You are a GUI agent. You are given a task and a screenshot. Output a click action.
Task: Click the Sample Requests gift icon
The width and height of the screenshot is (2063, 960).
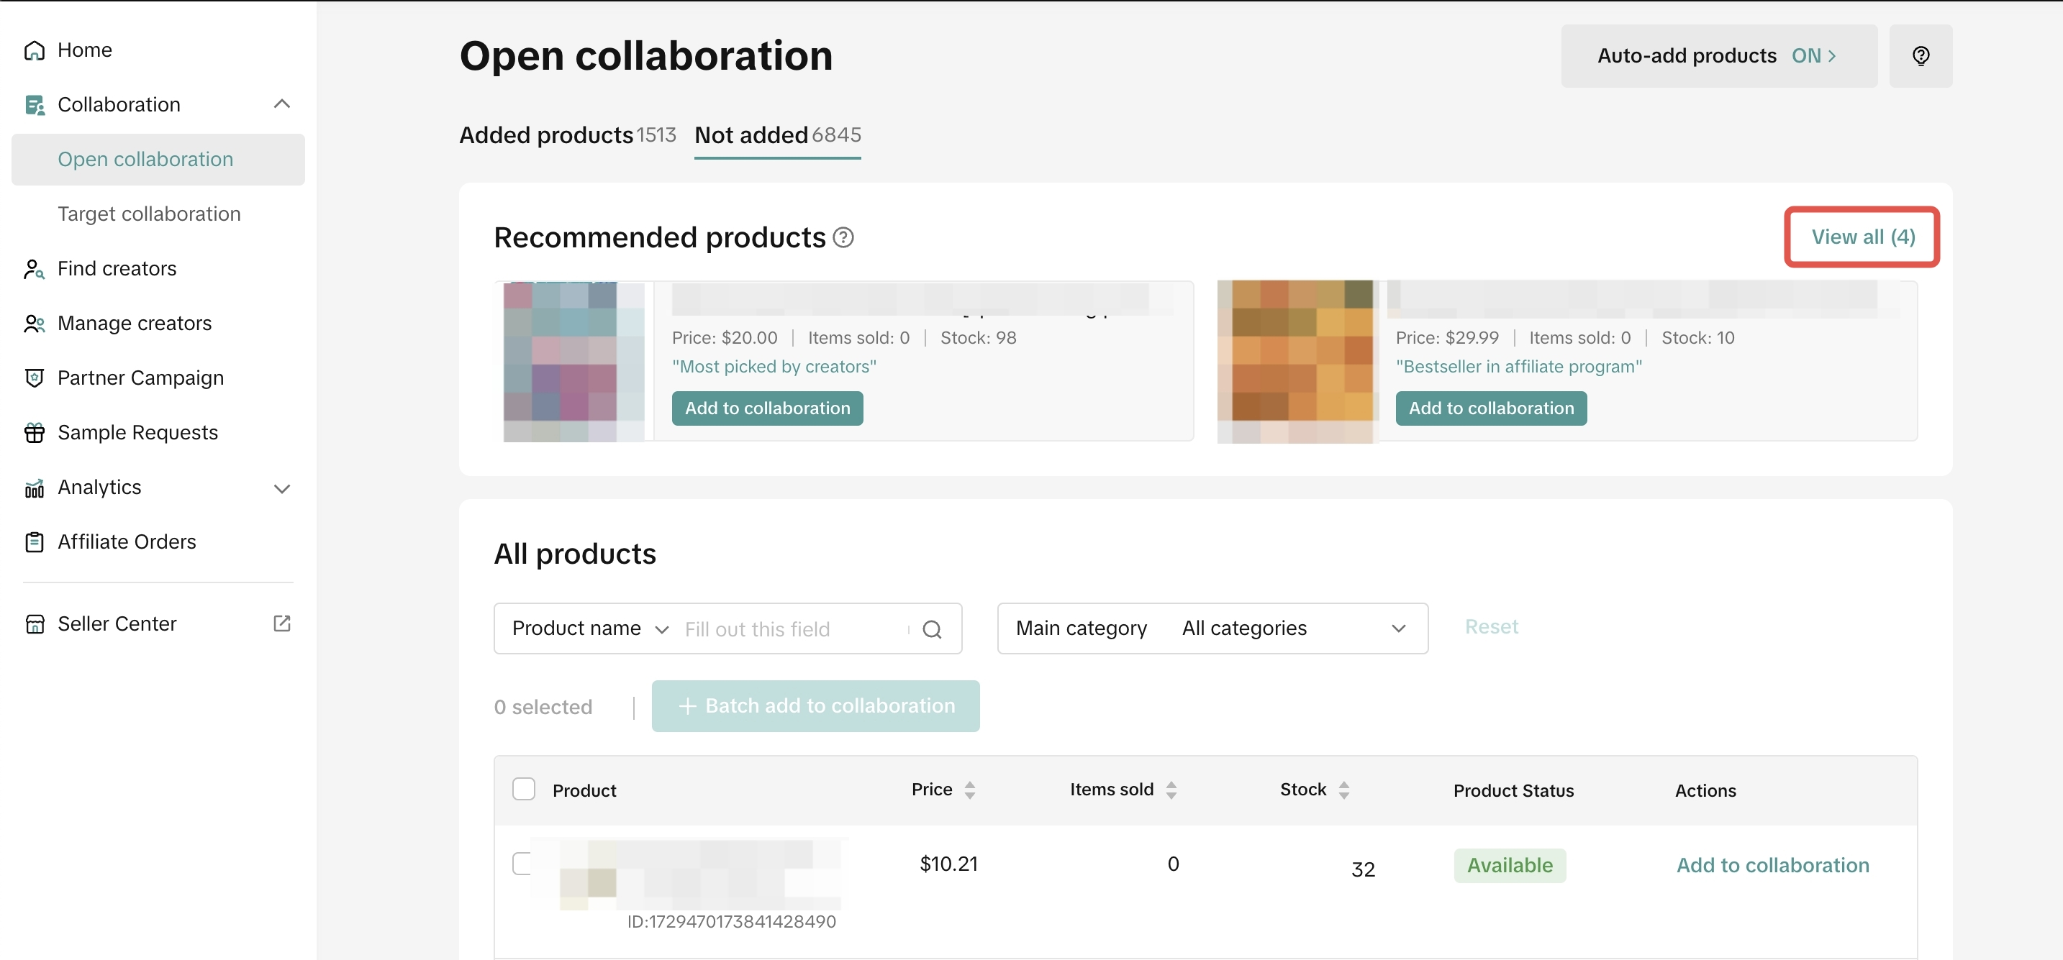(x=35, y=433)
